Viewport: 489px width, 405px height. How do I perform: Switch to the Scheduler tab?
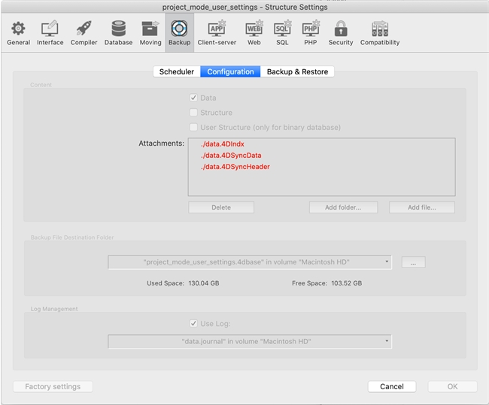[x=177, y=71]
